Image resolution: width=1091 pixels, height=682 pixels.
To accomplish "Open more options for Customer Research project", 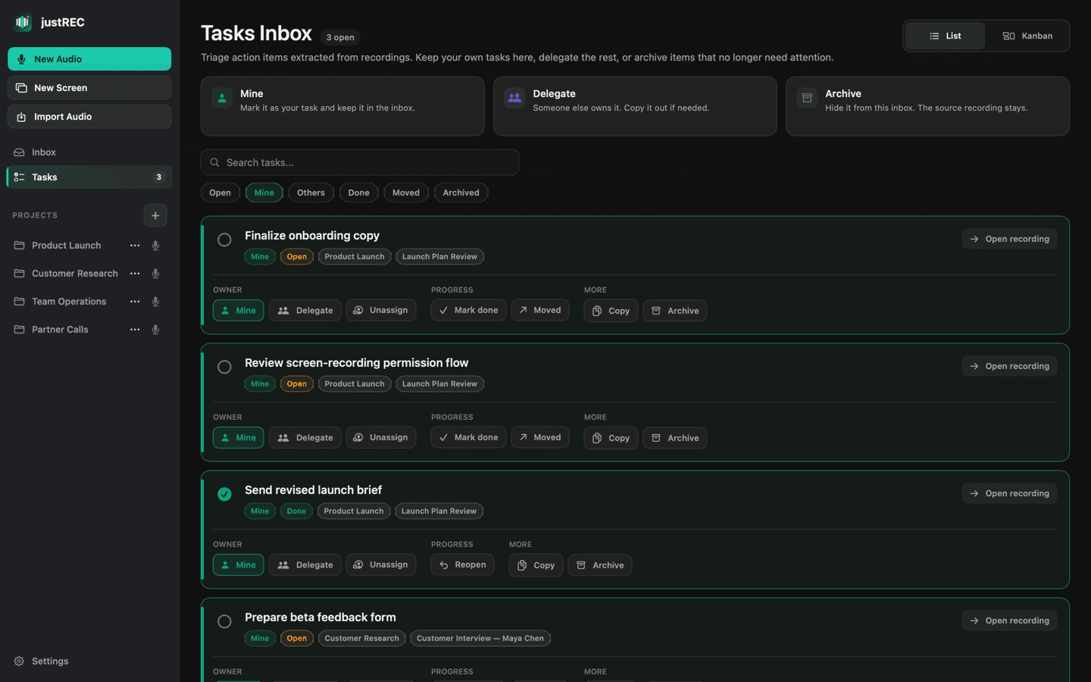I will 135,274.
